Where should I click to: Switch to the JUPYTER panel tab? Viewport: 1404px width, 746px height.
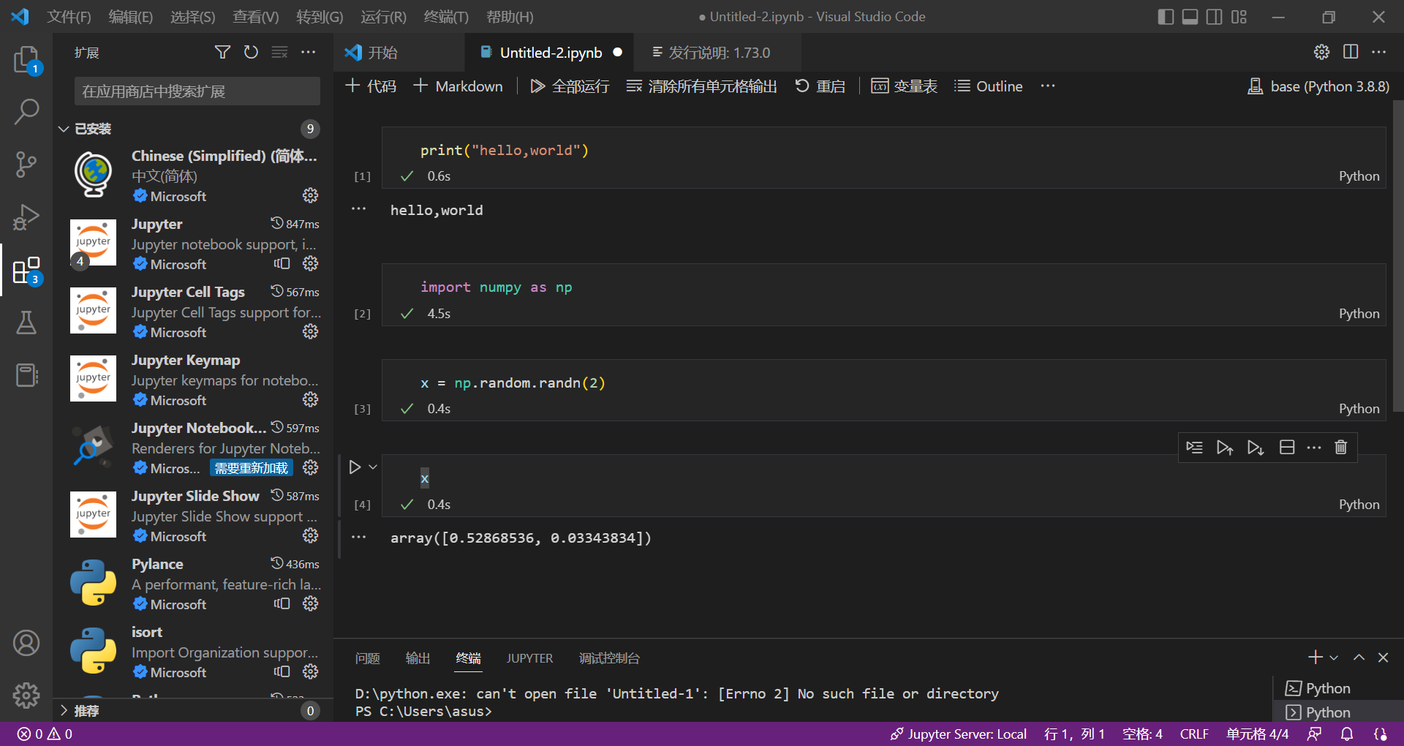point(530,658)
